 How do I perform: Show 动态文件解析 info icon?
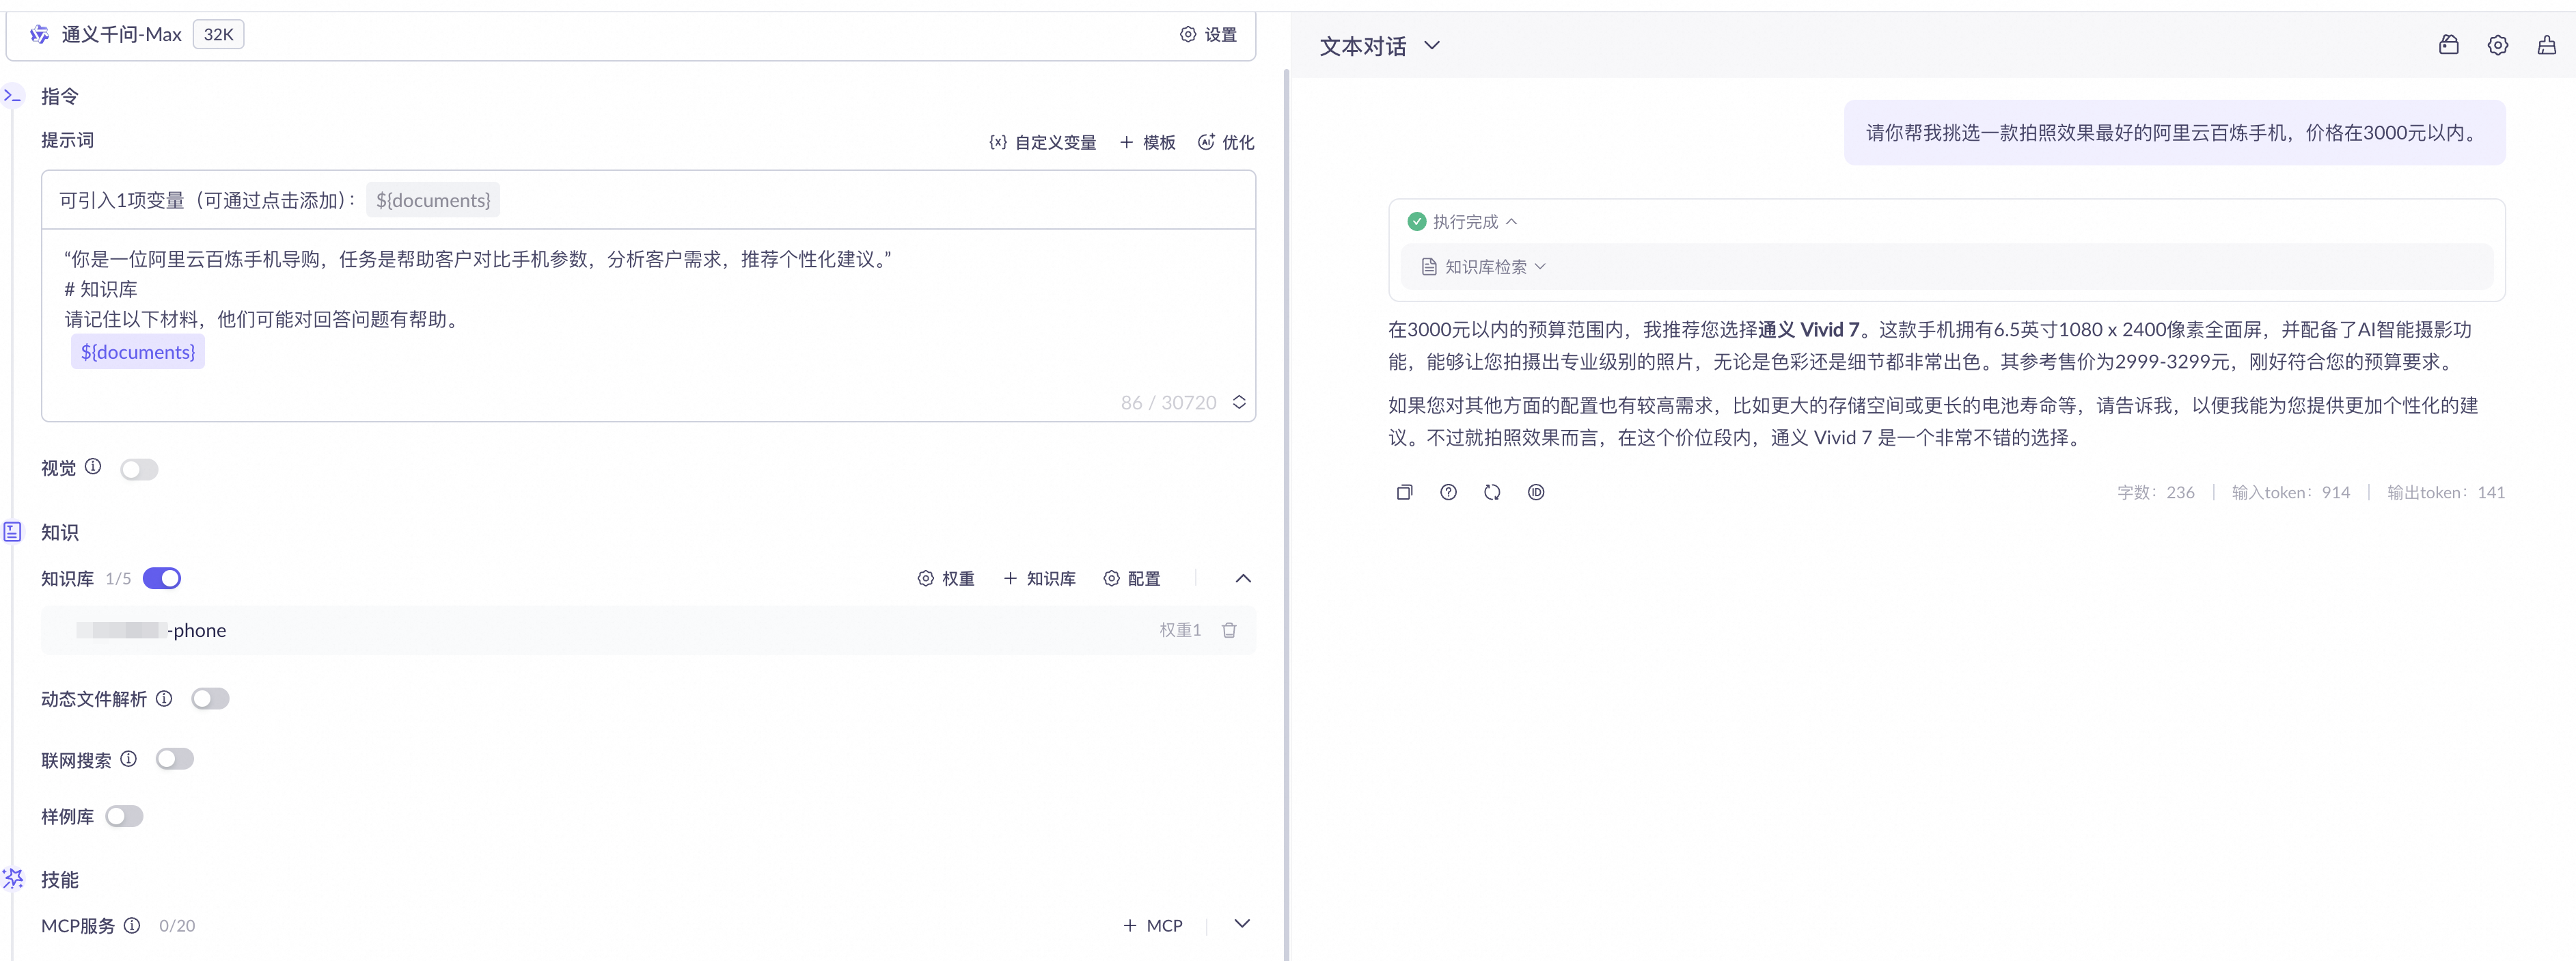click(x=164, y=698)
